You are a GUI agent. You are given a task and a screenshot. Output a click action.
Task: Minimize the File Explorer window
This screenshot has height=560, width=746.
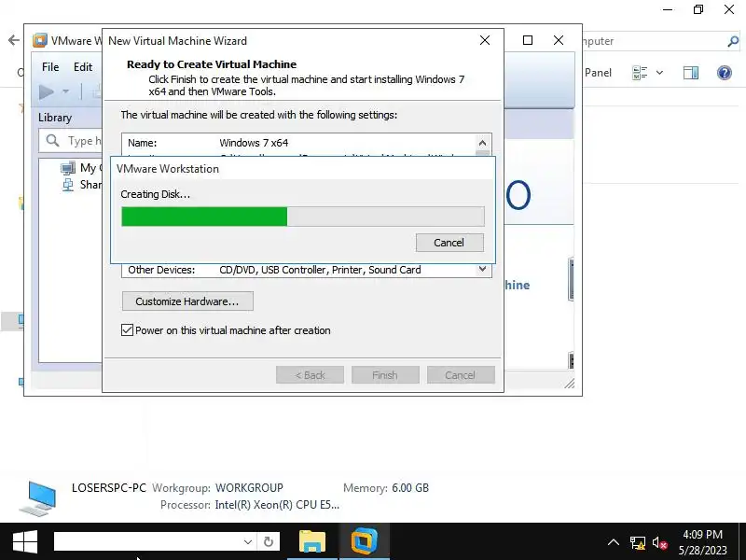pos(668,9)
